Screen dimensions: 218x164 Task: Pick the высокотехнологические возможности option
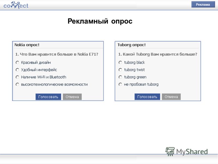coord(17,84)
